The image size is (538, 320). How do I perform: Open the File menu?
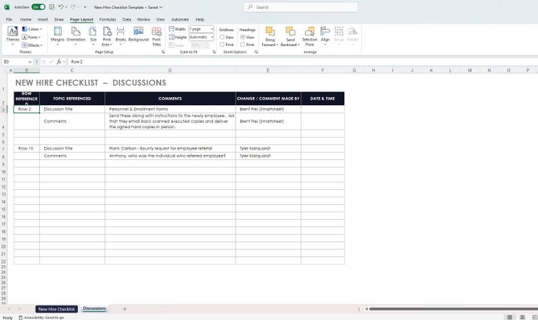pos(9,20)
